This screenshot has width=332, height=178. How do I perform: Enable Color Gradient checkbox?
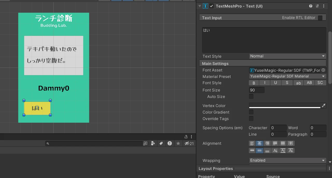pyautogui.click(x=251, y=112)
